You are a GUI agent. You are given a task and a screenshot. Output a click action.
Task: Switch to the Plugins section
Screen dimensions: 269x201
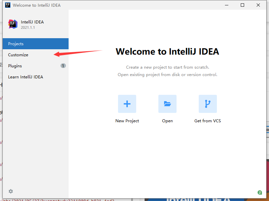pos(36,66)
